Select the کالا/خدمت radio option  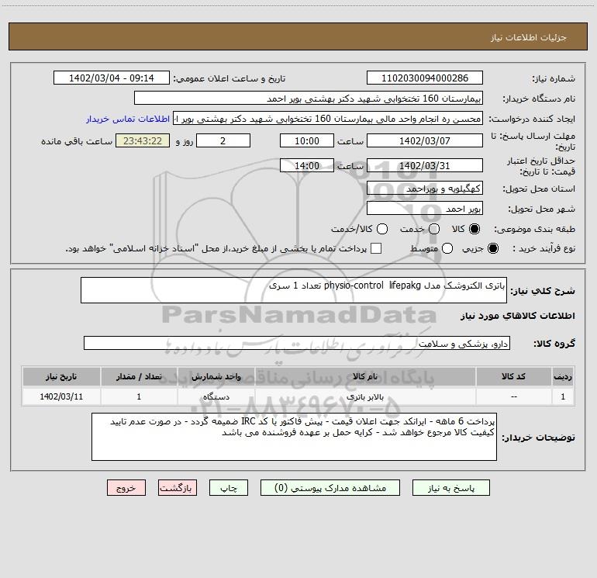click(x=382, y=229)
